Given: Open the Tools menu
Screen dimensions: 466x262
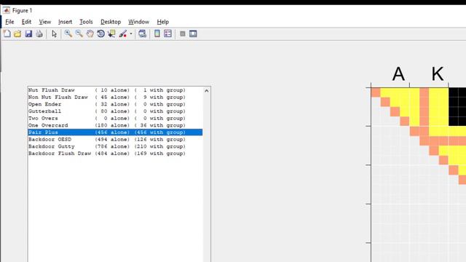Looking at the screenshot, I should pyautogui.click(x=86, y=22).
